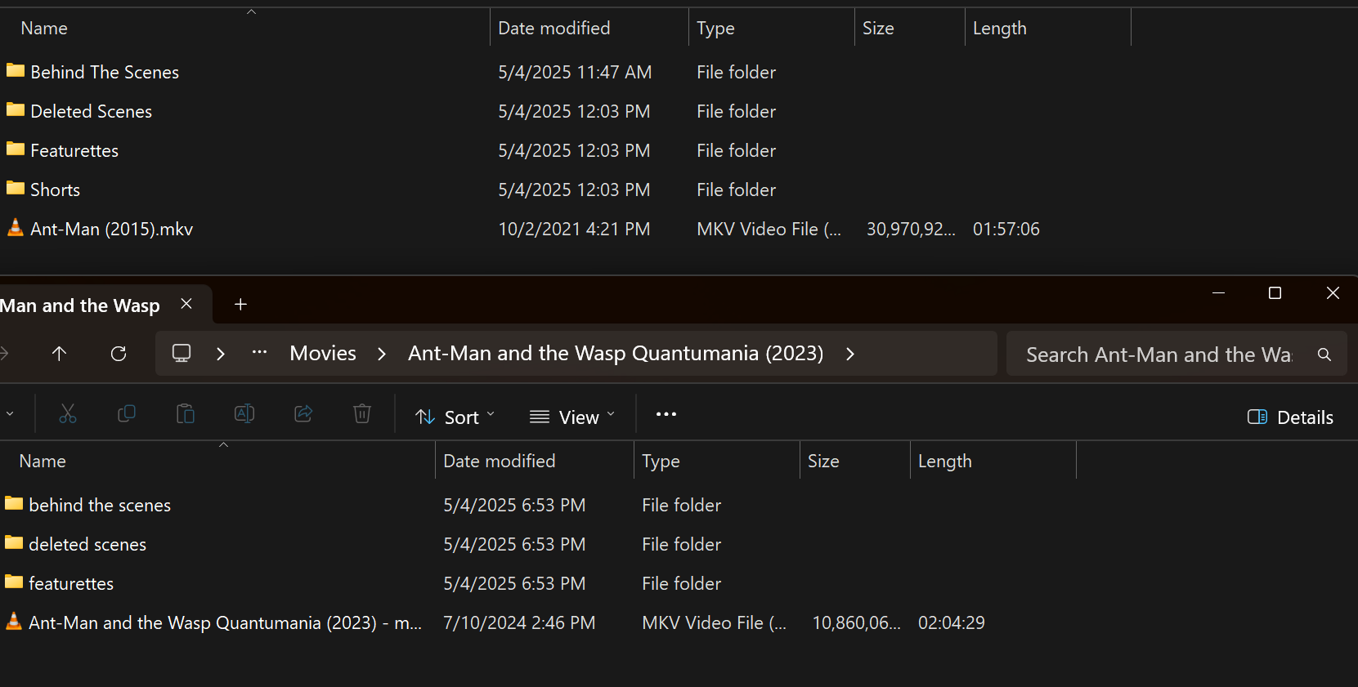Click Movies in the breadcrumb path

tap(323, 354)
